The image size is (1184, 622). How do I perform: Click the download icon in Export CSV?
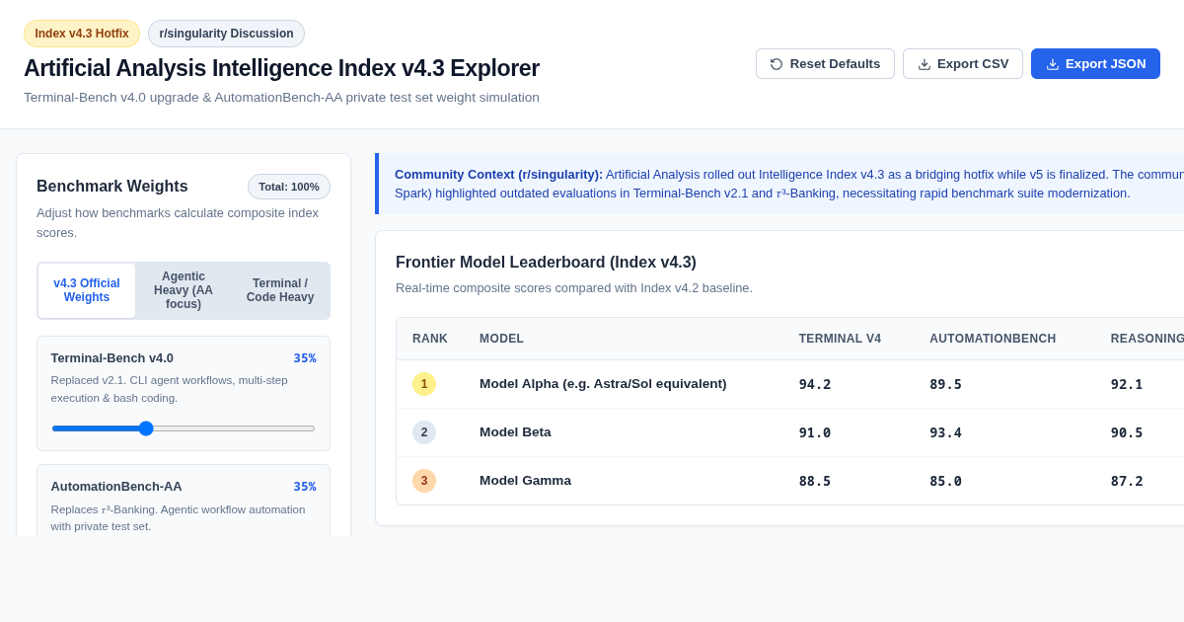[925, 64]
